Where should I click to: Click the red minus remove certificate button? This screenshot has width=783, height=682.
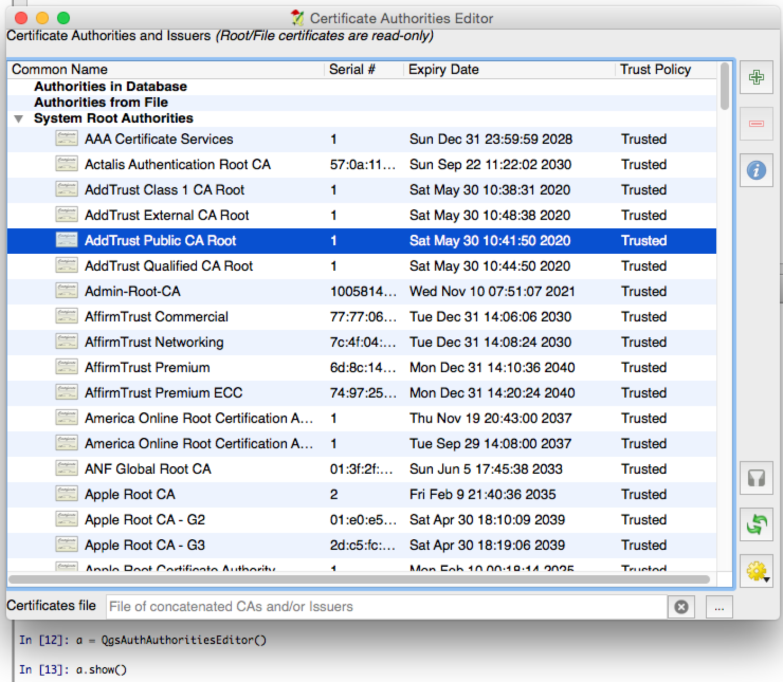(x=756, y=124)
